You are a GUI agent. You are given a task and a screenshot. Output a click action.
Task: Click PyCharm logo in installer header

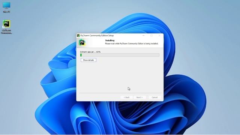tap(82, 42)
